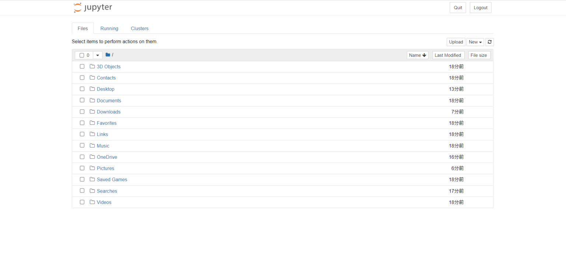
Task: Click the folder icon beside Desktop
Action: [92, 89]
